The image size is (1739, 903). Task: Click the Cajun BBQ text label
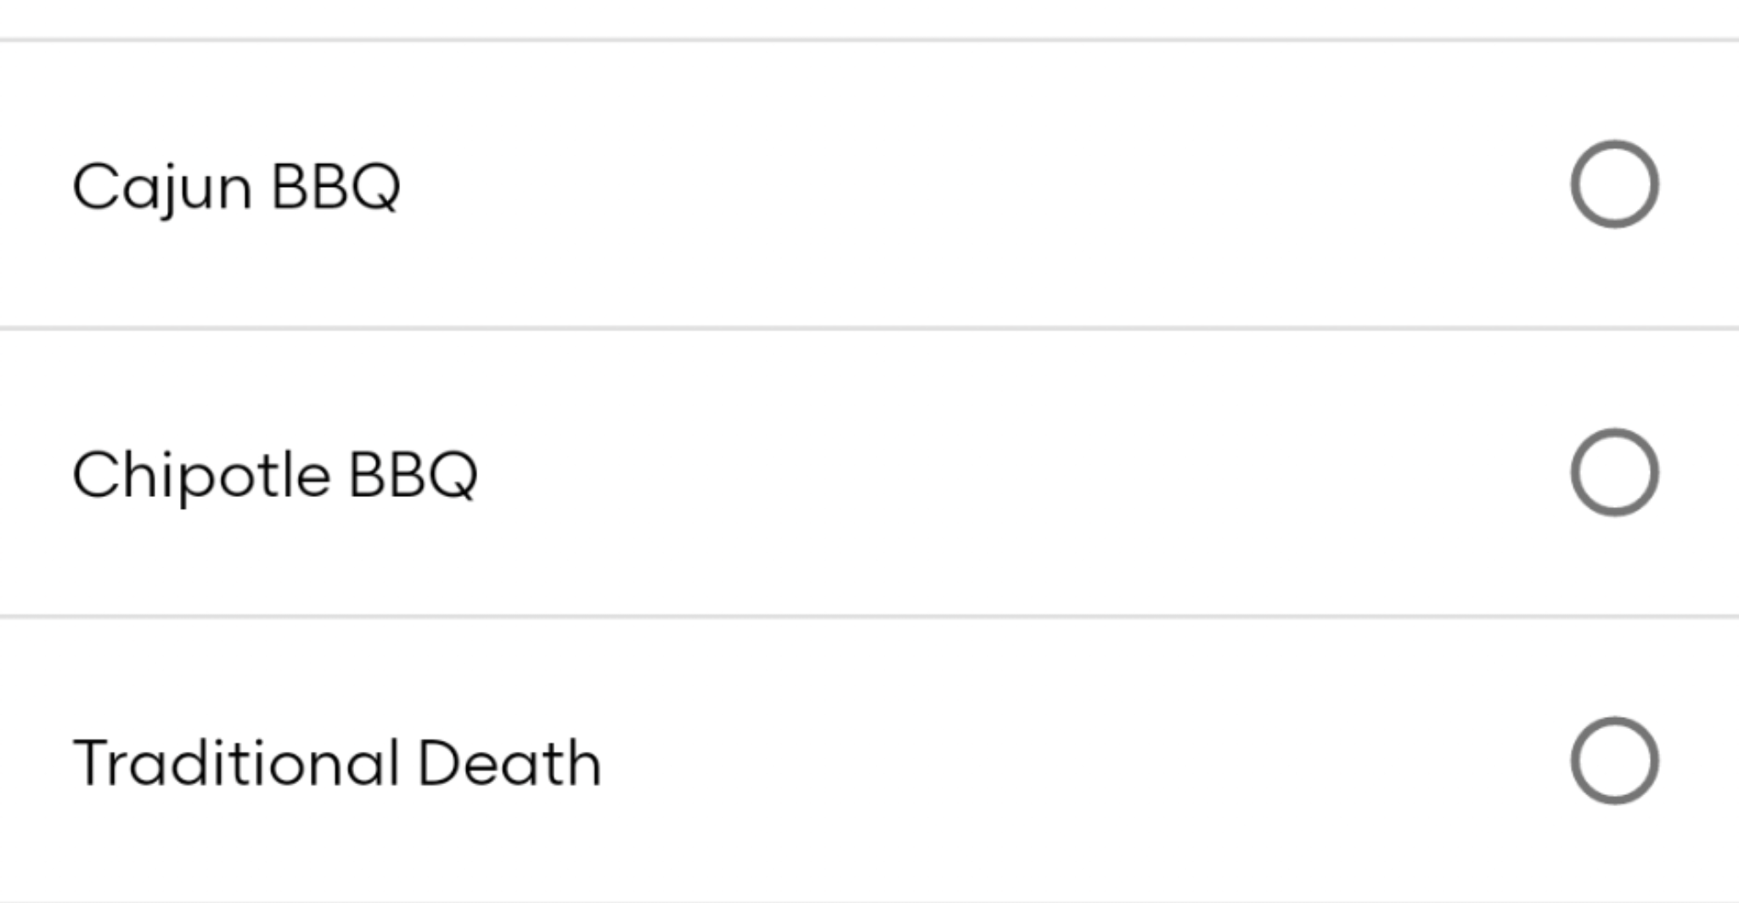click(236, 186)
